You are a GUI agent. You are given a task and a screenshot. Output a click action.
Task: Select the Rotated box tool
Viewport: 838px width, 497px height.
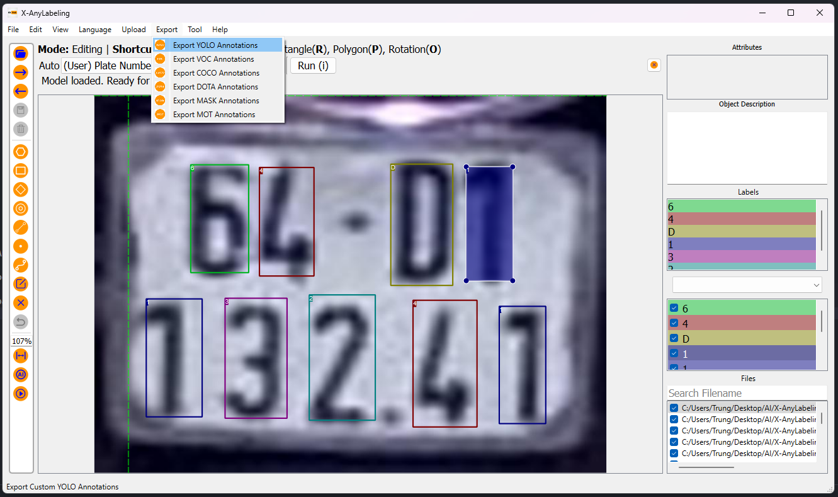(20, 189)
